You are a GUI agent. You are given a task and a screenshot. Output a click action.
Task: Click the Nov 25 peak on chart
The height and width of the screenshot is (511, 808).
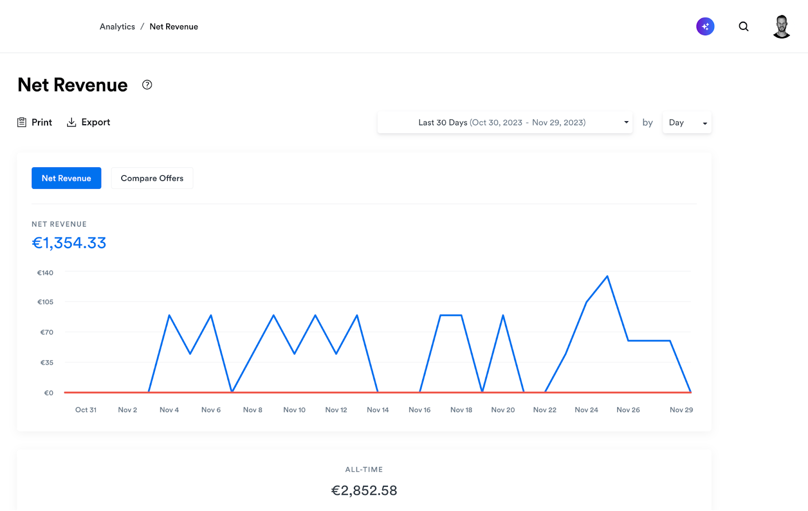tap(607, 276)
